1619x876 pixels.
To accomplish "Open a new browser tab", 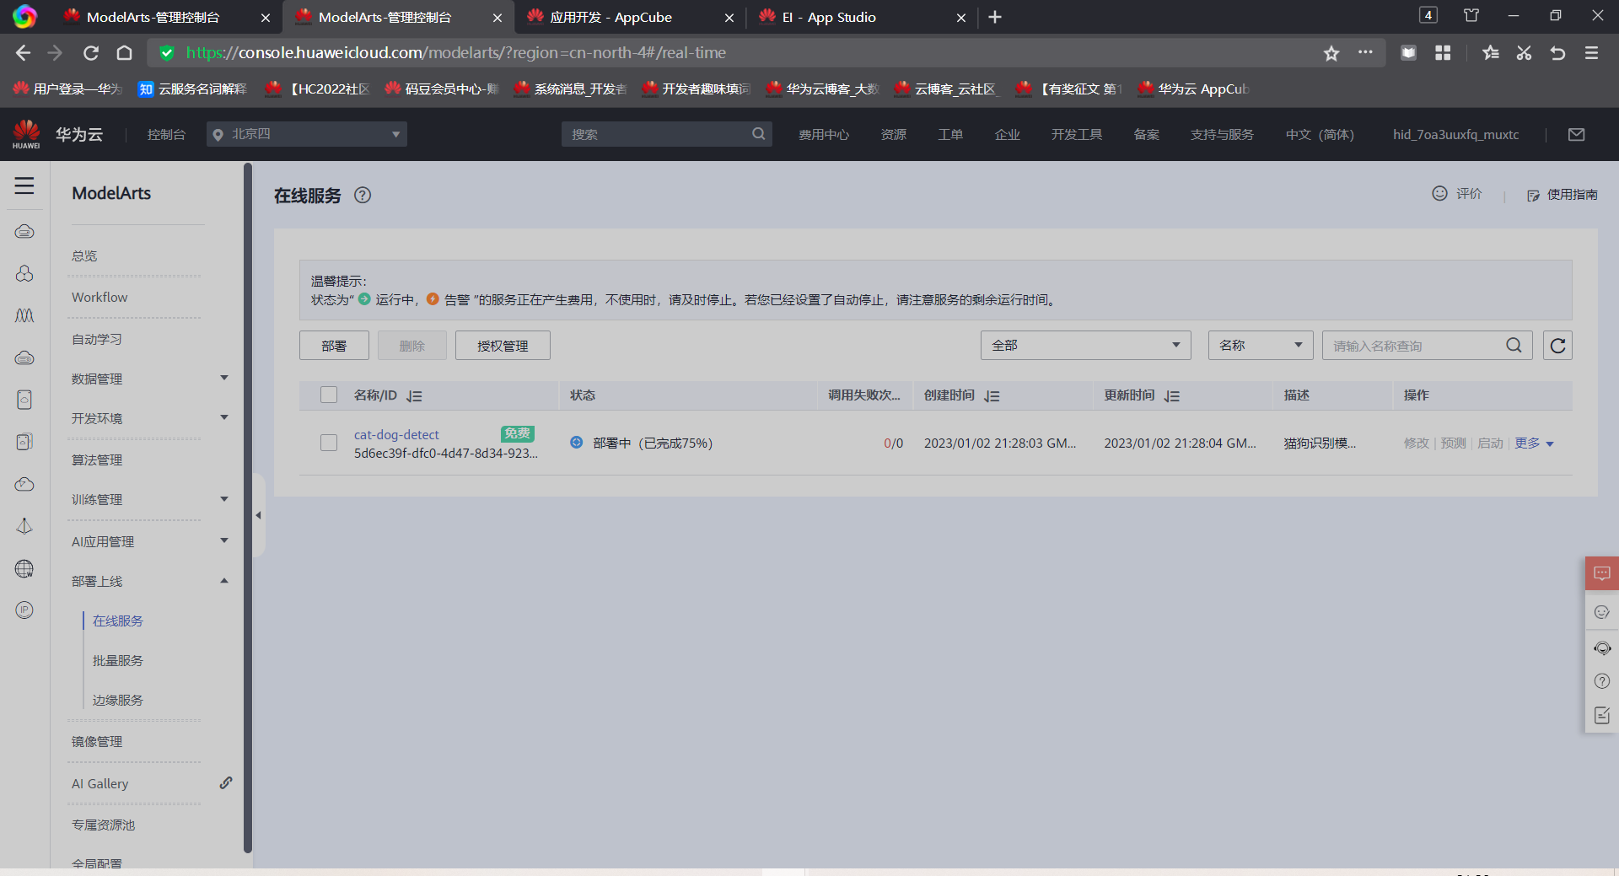I will [995, 17].
